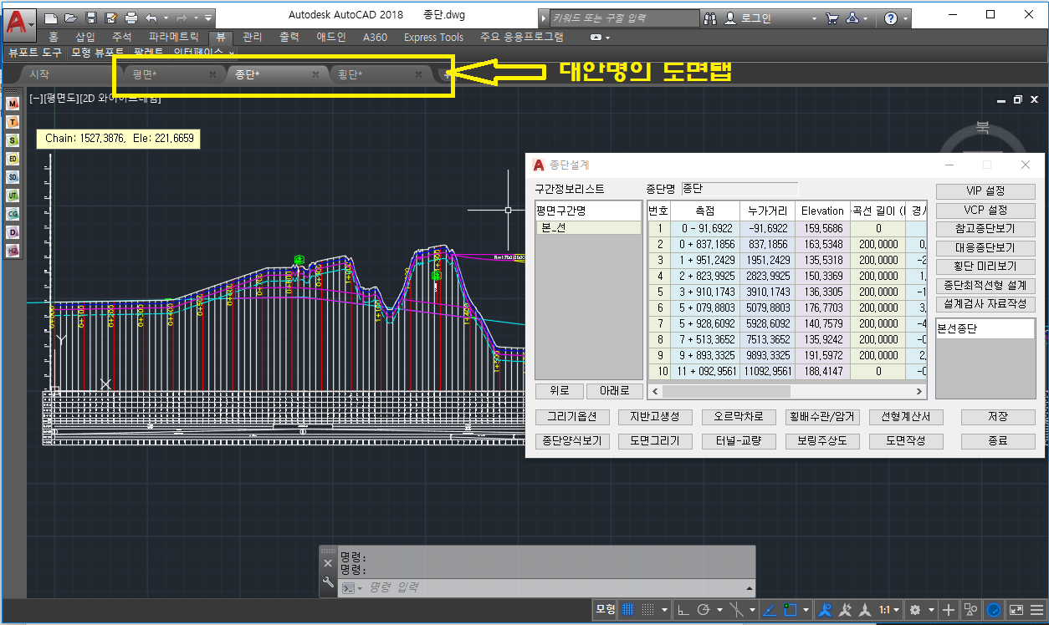Toggle ortho mode in status bar
This screenshot has width=1049, height=625.
click(683, 610)
